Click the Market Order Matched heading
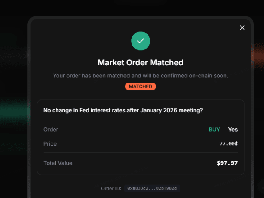The height and width of the screenshot is (198, 264). click(x=141, y=63)
